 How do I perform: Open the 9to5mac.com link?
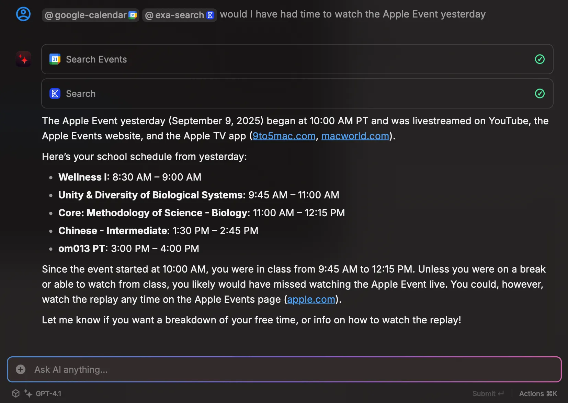click(284, 136)
